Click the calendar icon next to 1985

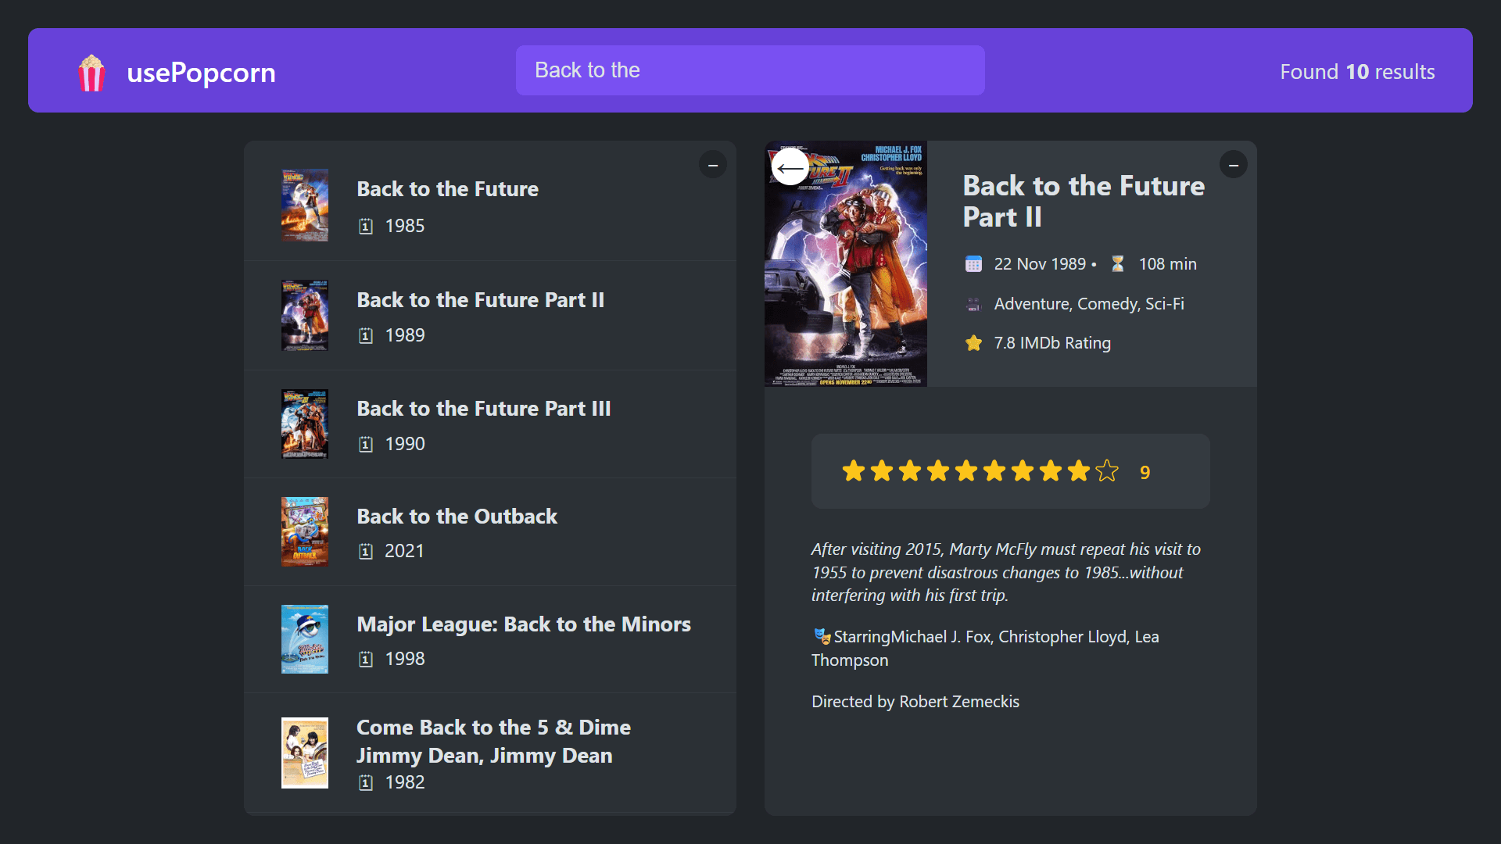click(x=365, y=226)
